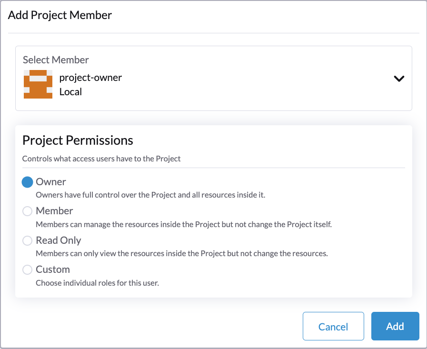The height and width of the screenshot is (349, 427).
Task: Click the Select Member field area
Action: click(214, 79)
